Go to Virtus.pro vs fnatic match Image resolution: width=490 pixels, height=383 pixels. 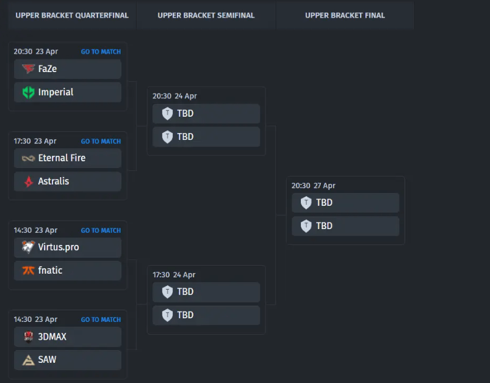coord(101,230)
